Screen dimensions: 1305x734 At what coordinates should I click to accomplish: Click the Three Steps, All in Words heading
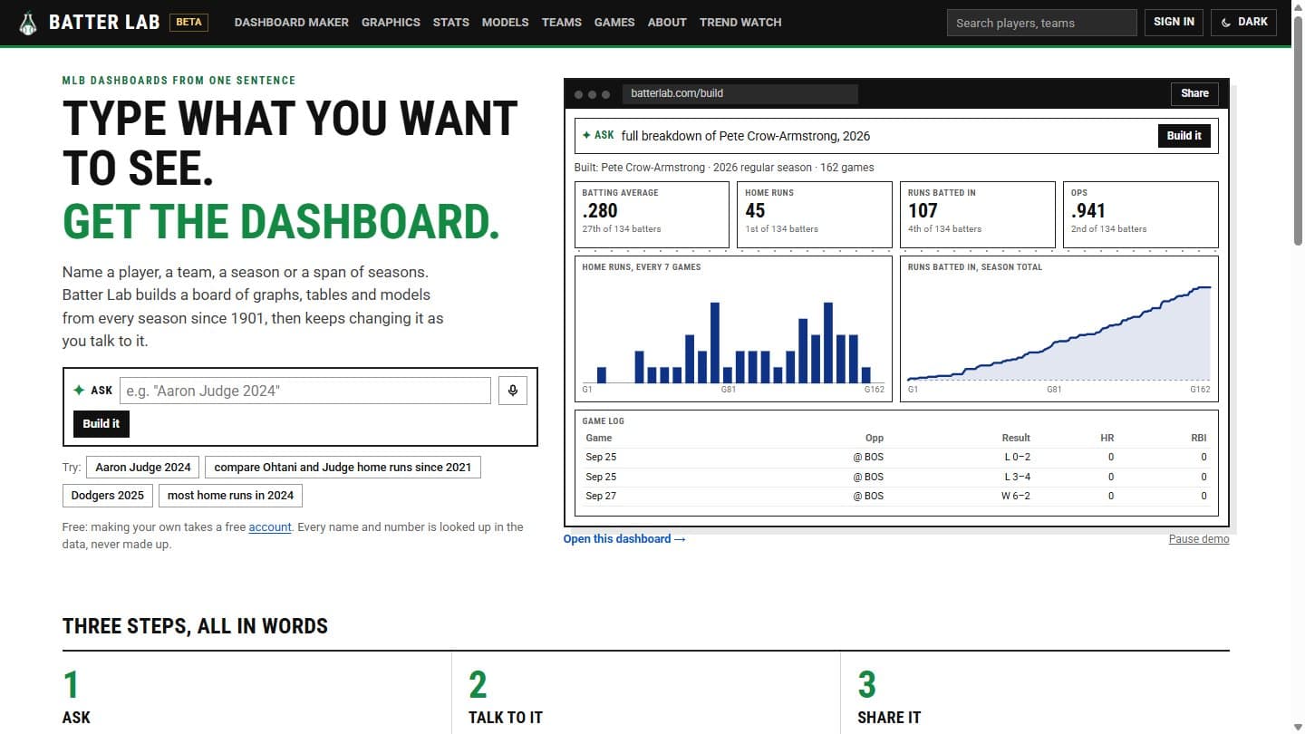pos(195,626)
